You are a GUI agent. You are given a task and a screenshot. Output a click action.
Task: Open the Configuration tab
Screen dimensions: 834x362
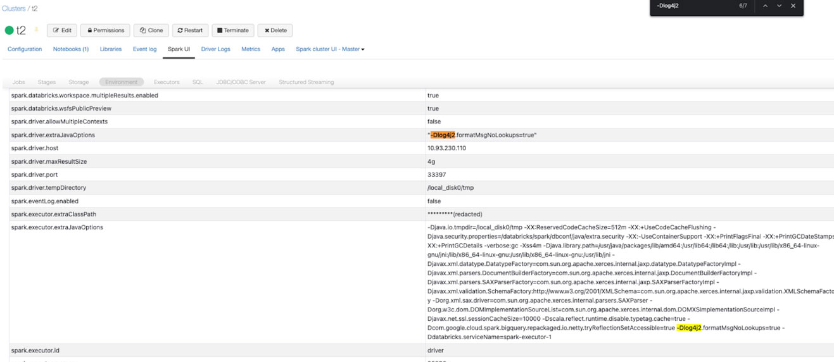pos(25,49)
